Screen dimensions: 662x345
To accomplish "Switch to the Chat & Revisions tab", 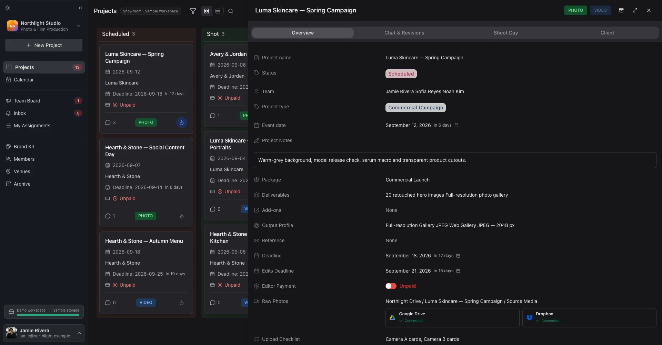I will (x=404, y=33).
